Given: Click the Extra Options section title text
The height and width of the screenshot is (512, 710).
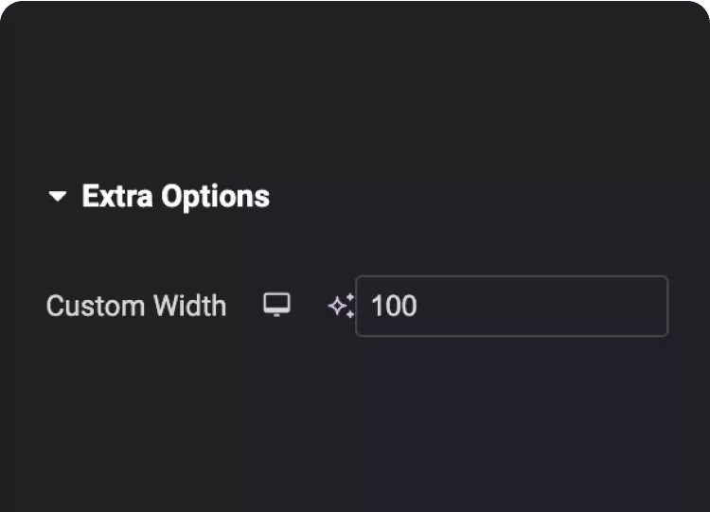Looking at the screenshot, I should pos(176,197).
